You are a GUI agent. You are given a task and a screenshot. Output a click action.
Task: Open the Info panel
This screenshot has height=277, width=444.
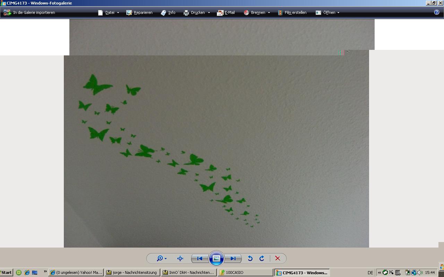coord(168,12)
